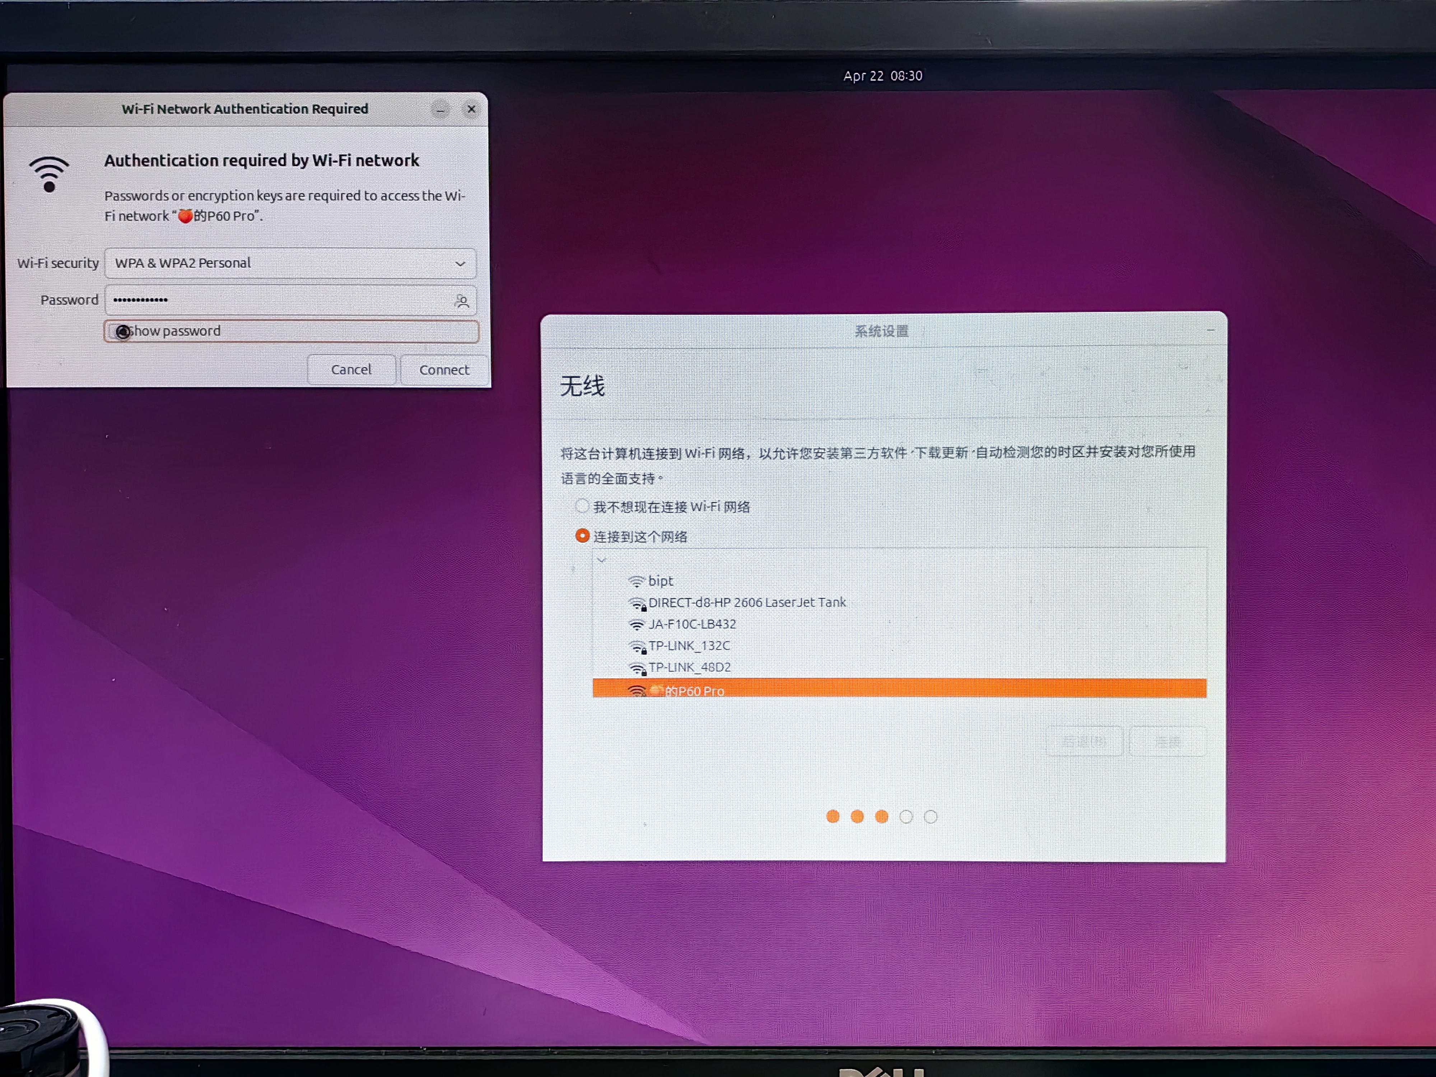Open the Apr 22 08:30 clock menu
Viewport: 1436px width, 1077px height.
pos(882,76)
